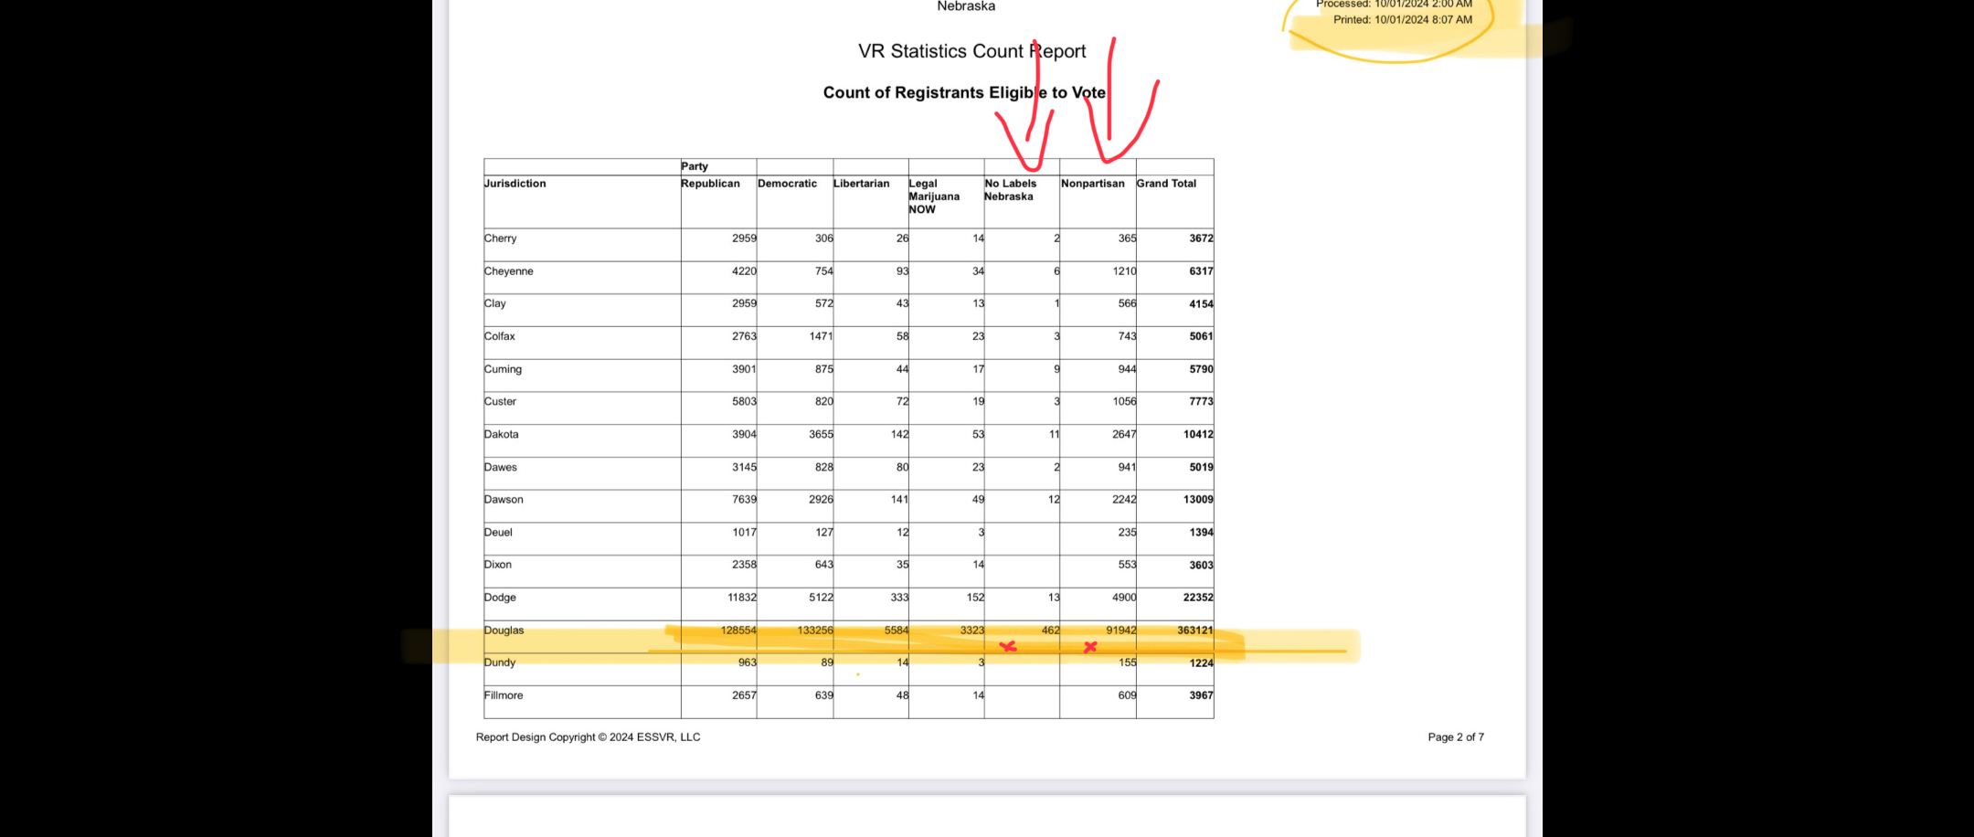Image resolution: width=1974 pixels, height=837 pixels.
Task: Select the 'Grand Total' column header
Action: (x=1166, y=184)
